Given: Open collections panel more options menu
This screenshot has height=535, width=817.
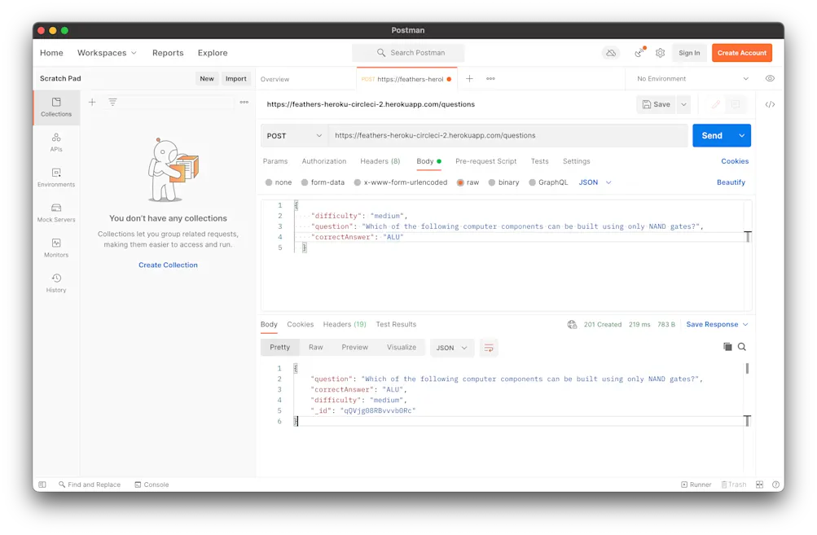Looking at the screenshot, I should click(244, 102).
